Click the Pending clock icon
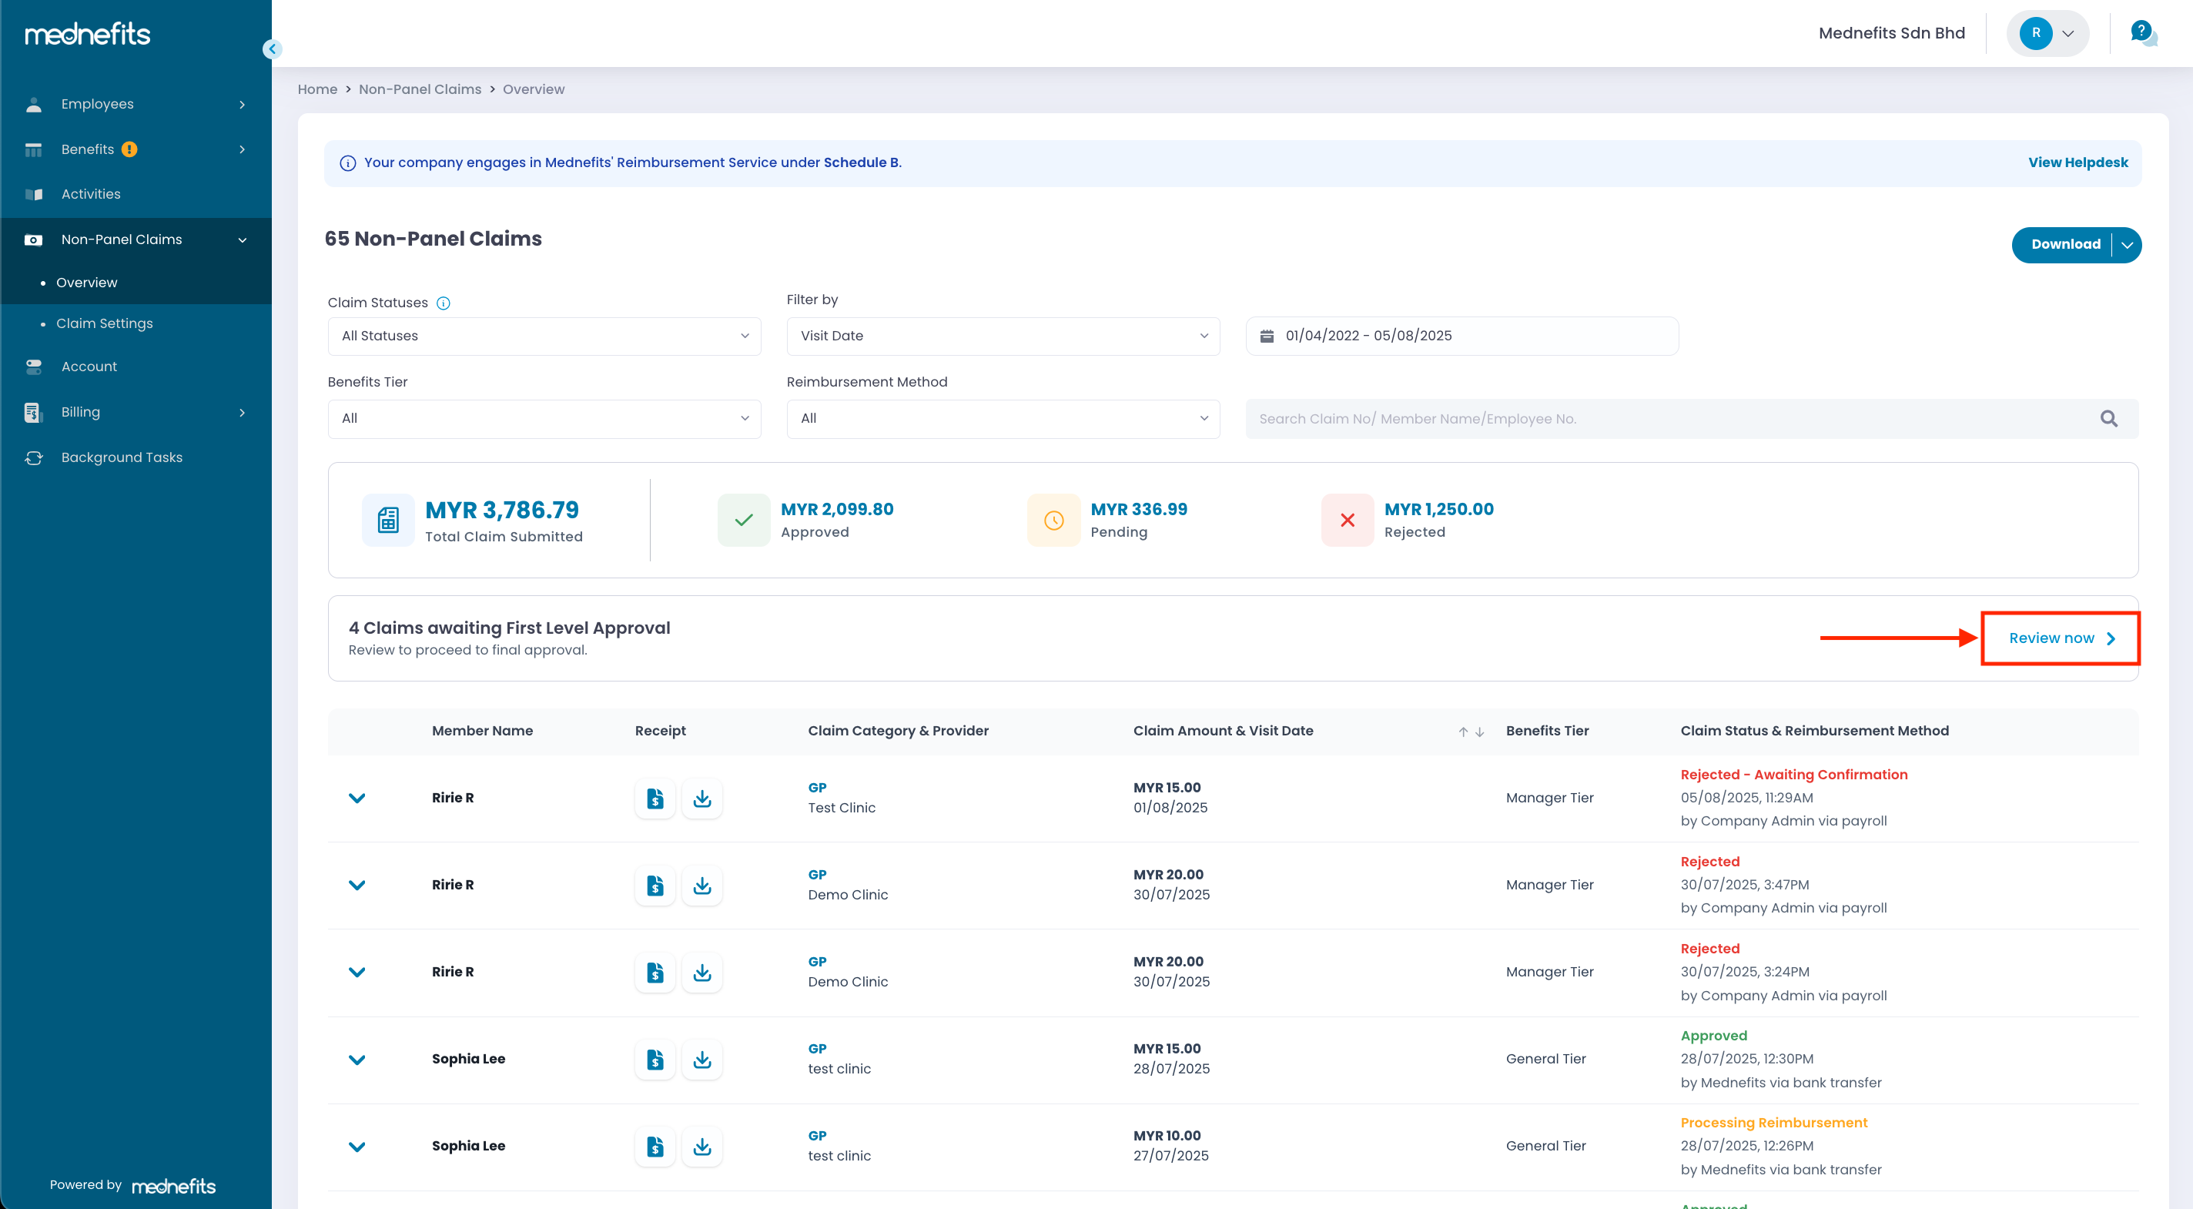The width and height of the screenshot is (2193, 1209). pyautogui.click(x=1053, y=521)
